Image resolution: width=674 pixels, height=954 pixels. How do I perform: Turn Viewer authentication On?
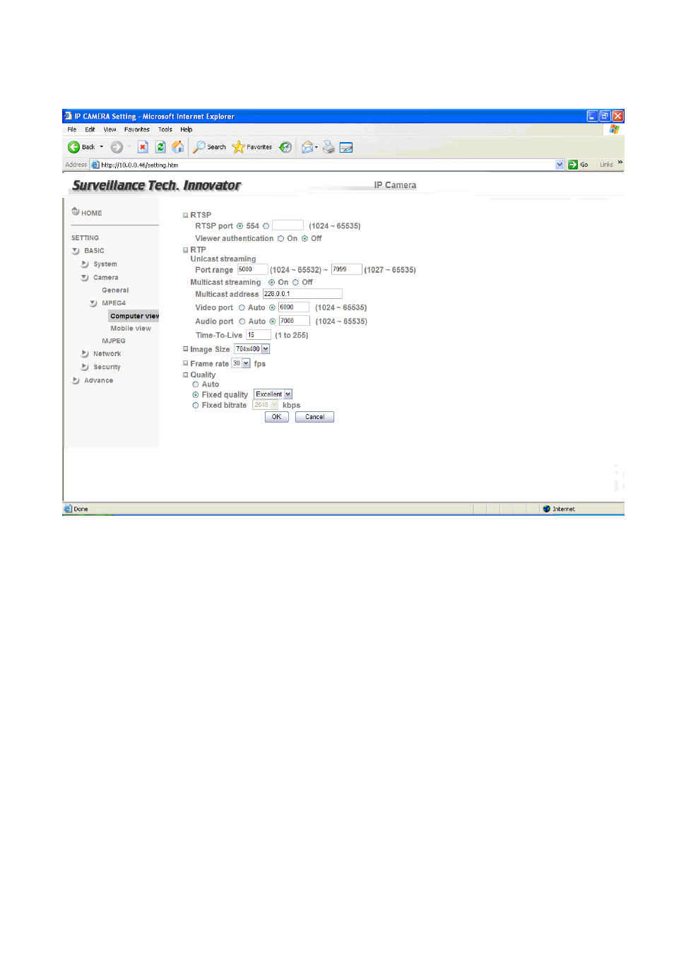[x=280, y=239]
